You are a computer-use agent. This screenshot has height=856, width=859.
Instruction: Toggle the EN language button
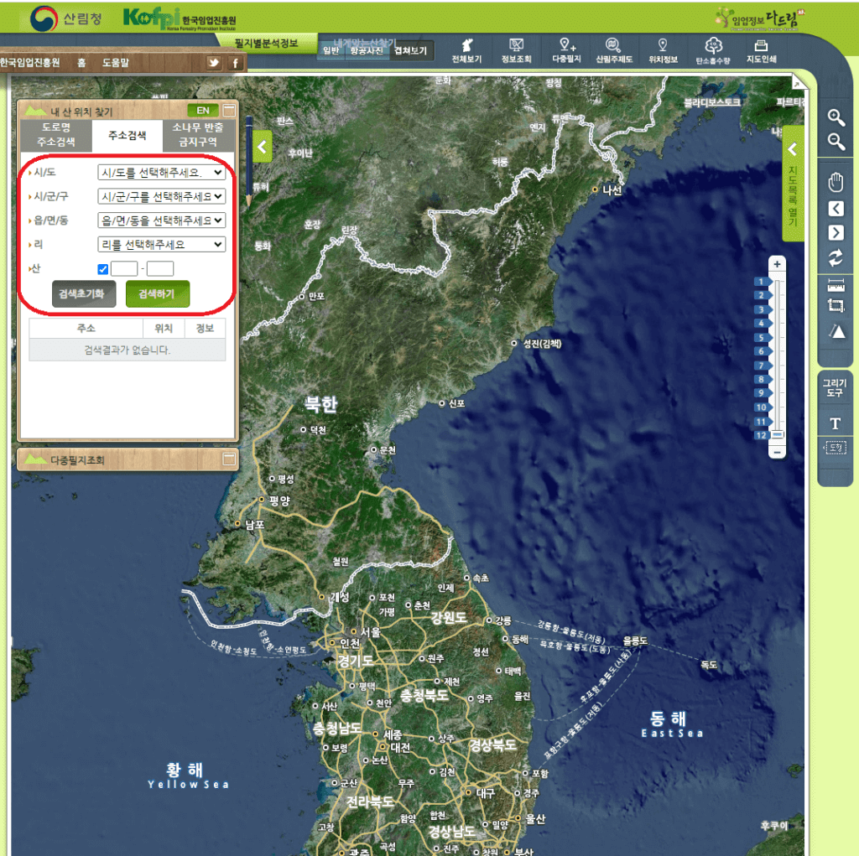coord(203,110)
